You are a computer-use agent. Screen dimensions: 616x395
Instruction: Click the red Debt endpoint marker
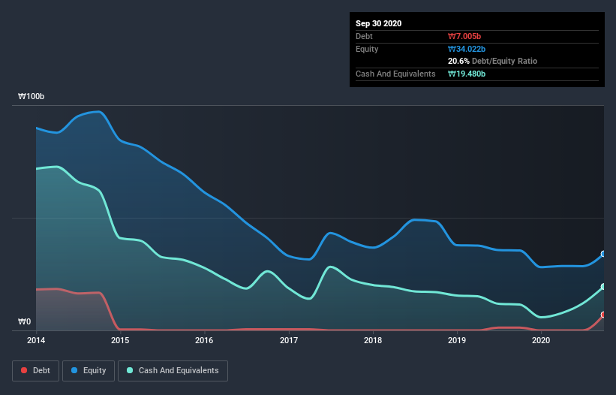pyautogui.click(x=603, y=315)
